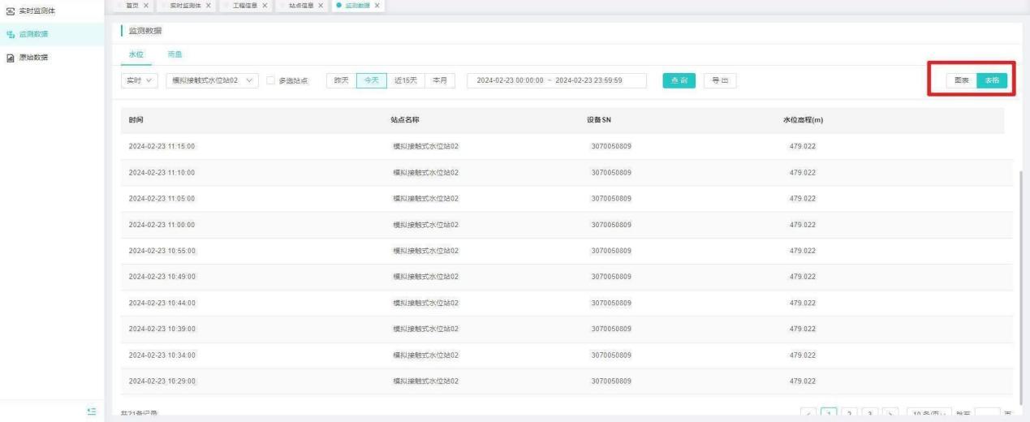Click the 查询 button
This screenshot has height=422, width=1030.
(679, 81)
